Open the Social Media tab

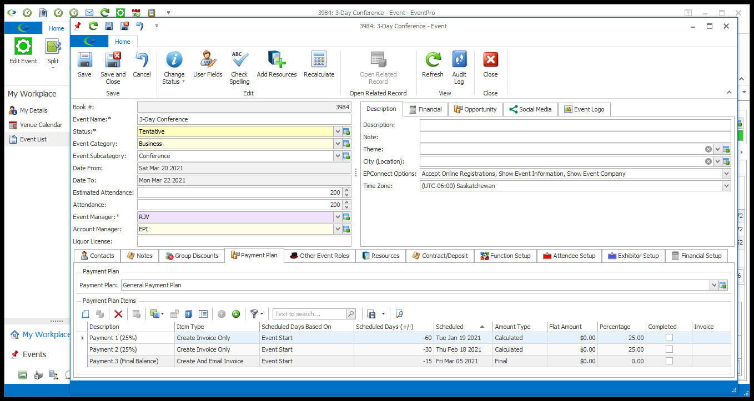pos(530,109)
